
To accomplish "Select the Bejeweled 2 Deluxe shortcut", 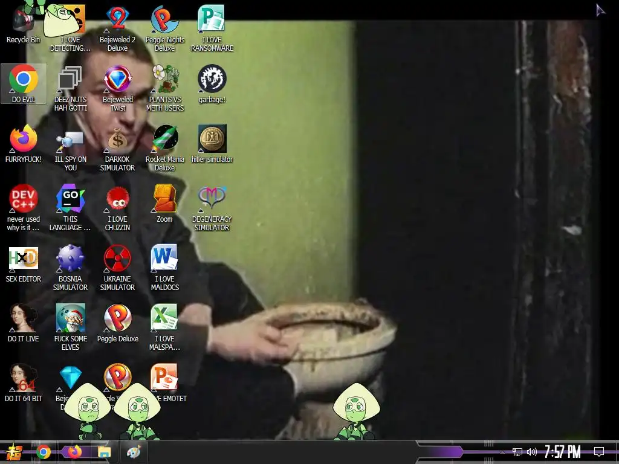I will [x=118, y=28].
